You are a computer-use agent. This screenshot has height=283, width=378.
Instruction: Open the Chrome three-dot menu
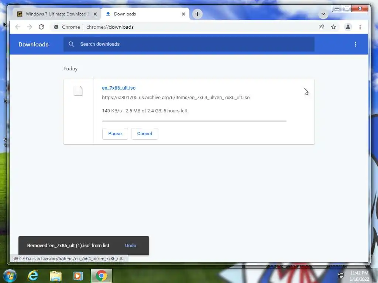360,27
